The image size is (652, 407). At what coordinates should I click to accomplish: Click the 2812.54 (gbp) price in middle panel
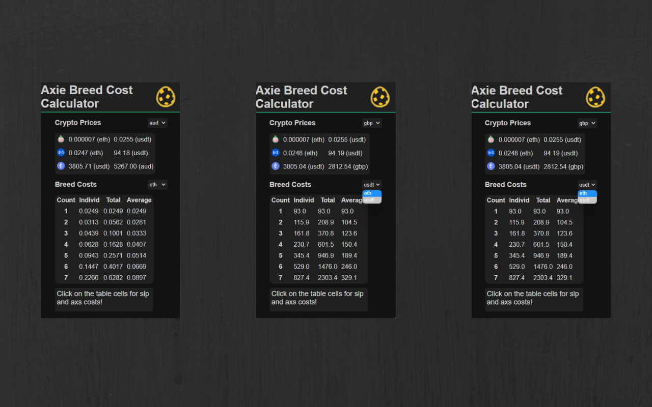(x=348, y=166)
